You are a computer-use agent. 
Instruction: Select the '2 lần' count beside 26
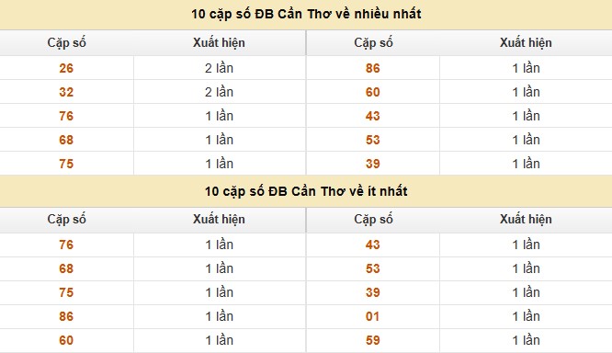[x=219, y=68]
